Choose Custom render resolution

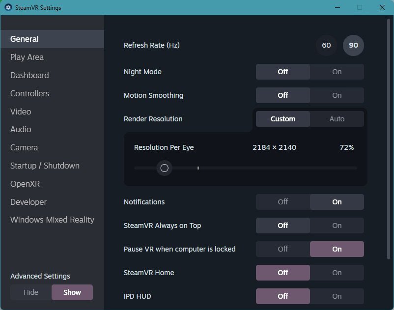pos(282,119)
